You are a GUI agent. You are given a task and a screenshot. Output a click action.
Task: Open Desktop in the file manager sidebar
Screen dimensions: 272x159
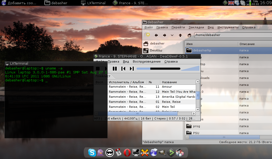coord(156,50)
